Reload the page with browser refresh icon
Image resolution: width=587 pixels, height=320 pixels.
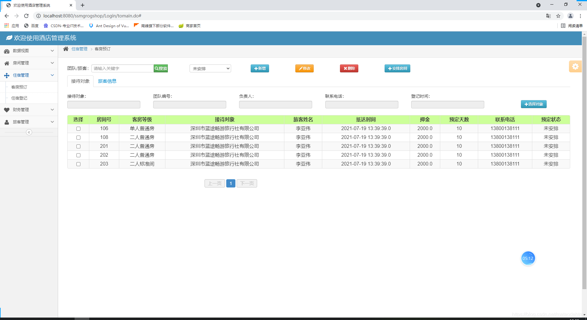[26, 16]
